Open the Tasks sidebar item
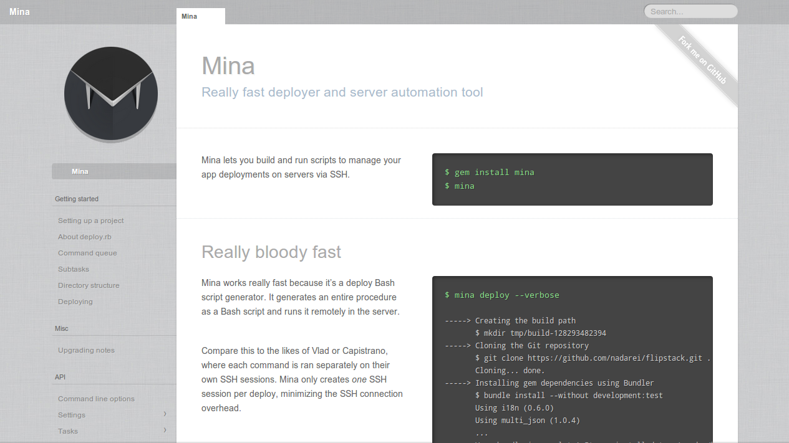Screen dimensions: 789x443 [x=68, y=431]
